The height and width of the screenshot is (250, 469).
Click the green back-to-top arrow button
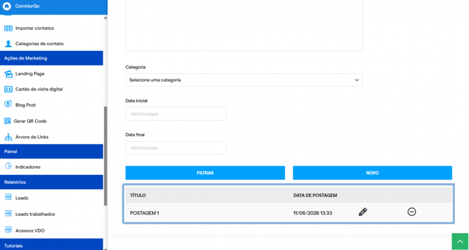(x=460, y=242)
